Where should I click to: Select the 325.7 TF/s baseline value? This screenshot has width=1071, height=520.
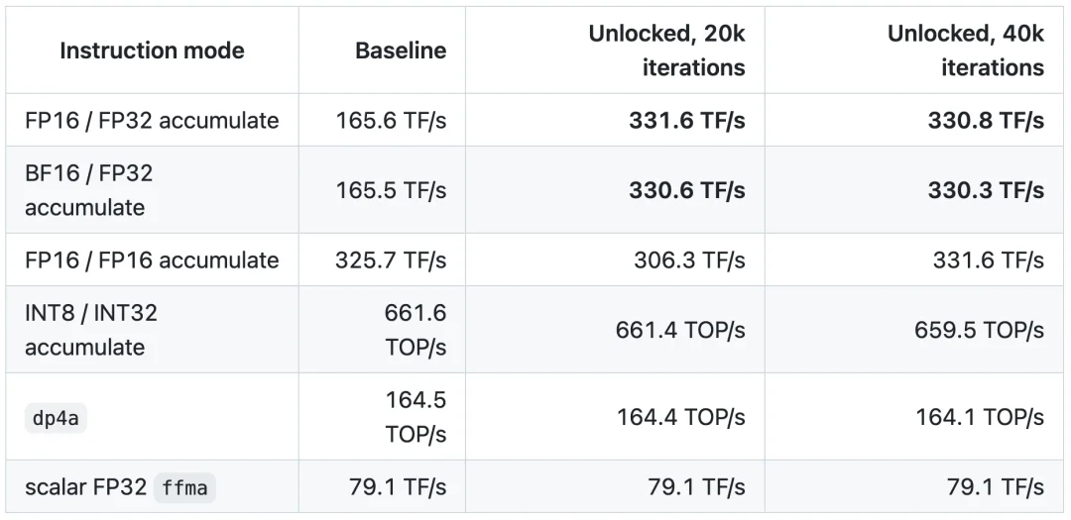(x=391, y=260)
